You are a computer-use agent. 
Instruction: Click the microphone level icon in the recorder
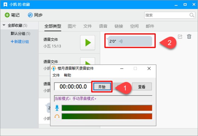point(57,108)
